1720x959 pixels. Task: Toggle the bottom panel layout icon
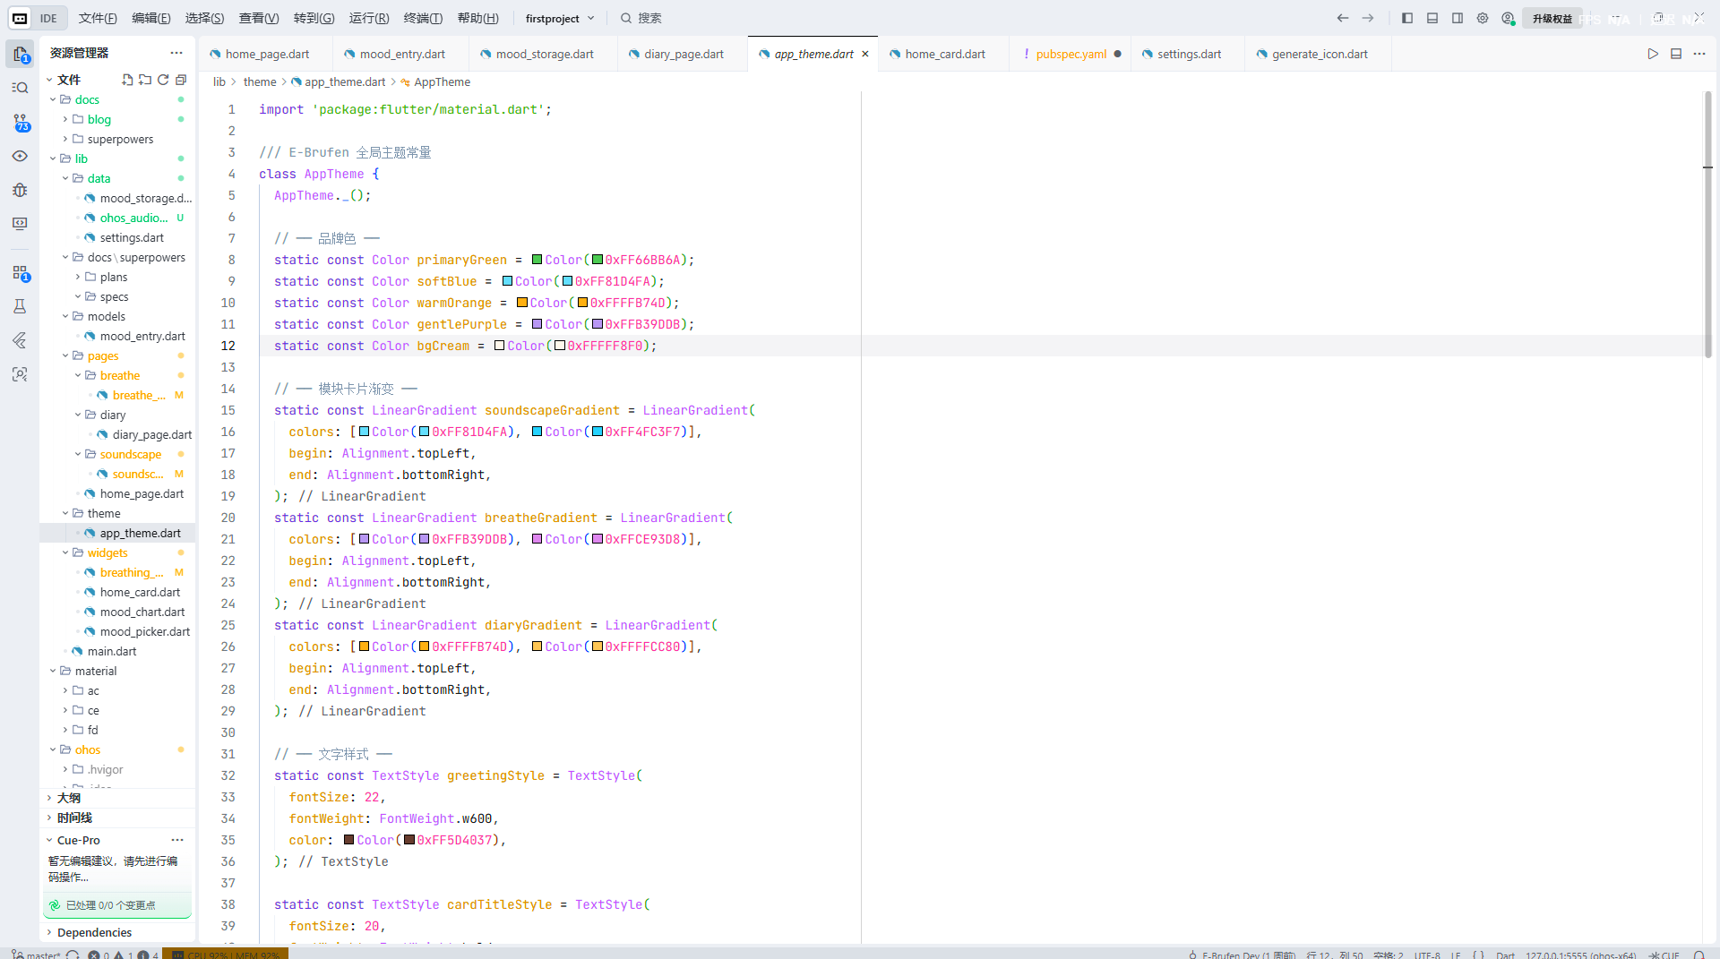(x=1432, y=18)
